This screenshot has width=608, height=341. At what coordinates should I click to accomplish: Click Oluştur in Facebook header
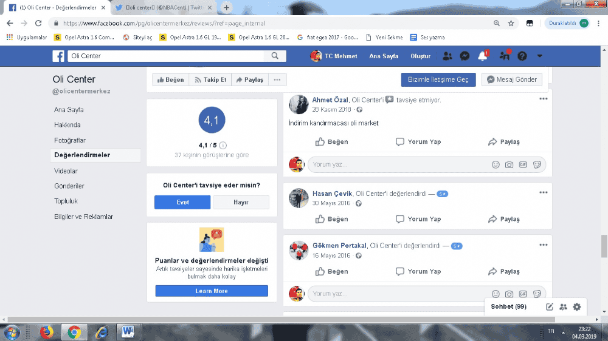pyautogui.click(x=420, y=56)
